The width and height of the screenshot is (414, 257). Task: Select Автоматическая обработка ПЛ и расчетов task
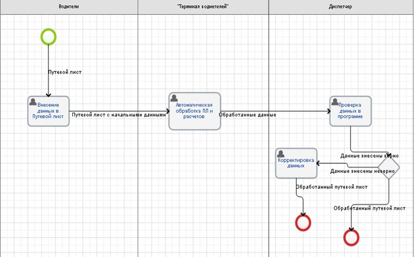click(x=194, y=111)
